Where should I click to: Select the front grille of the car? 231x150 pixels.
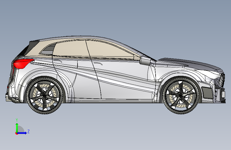pyautogui.click(x=222, y=80)
